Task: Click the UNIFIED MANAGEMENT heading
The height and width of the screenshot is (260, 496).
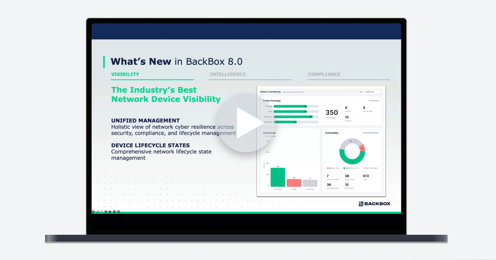Action: pos(145,121)
